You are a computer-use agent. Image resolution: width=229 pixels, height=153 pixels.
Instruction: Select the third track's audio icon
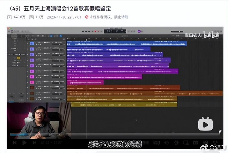[32, 55]
